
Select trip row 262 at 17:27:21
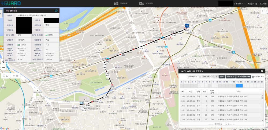221,106
